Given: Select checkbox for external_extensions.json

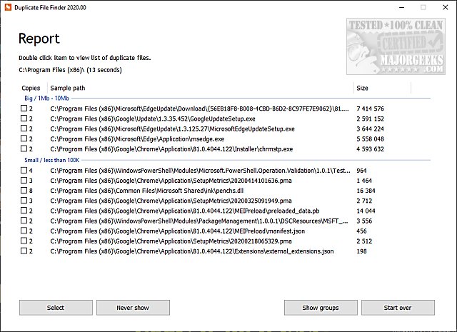Looking at the screenshot, I should [24, 251].
